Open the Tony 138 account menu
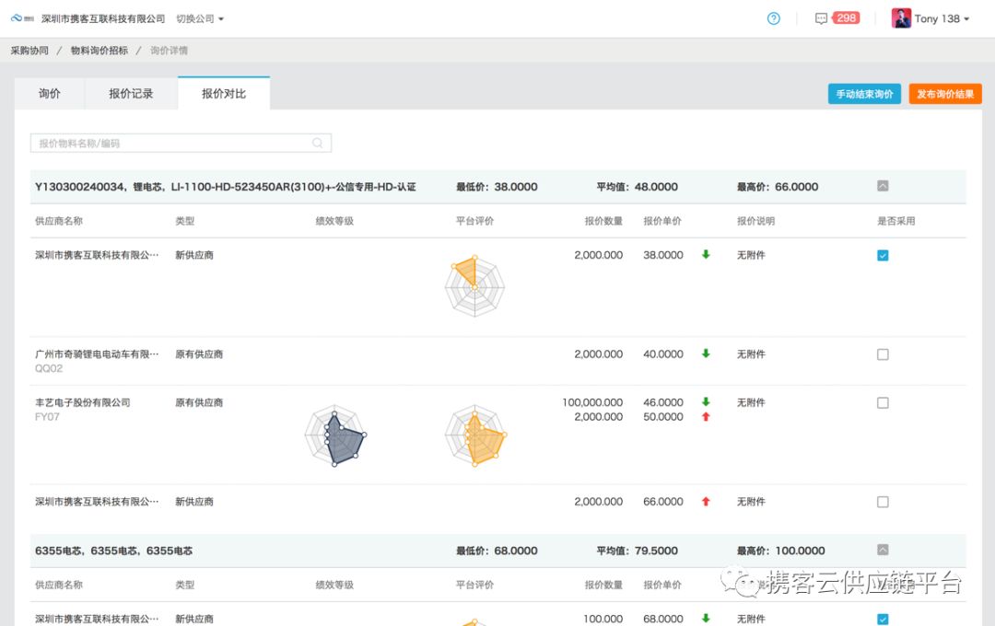This screenshot has width=995, height=626. (938, 17)
